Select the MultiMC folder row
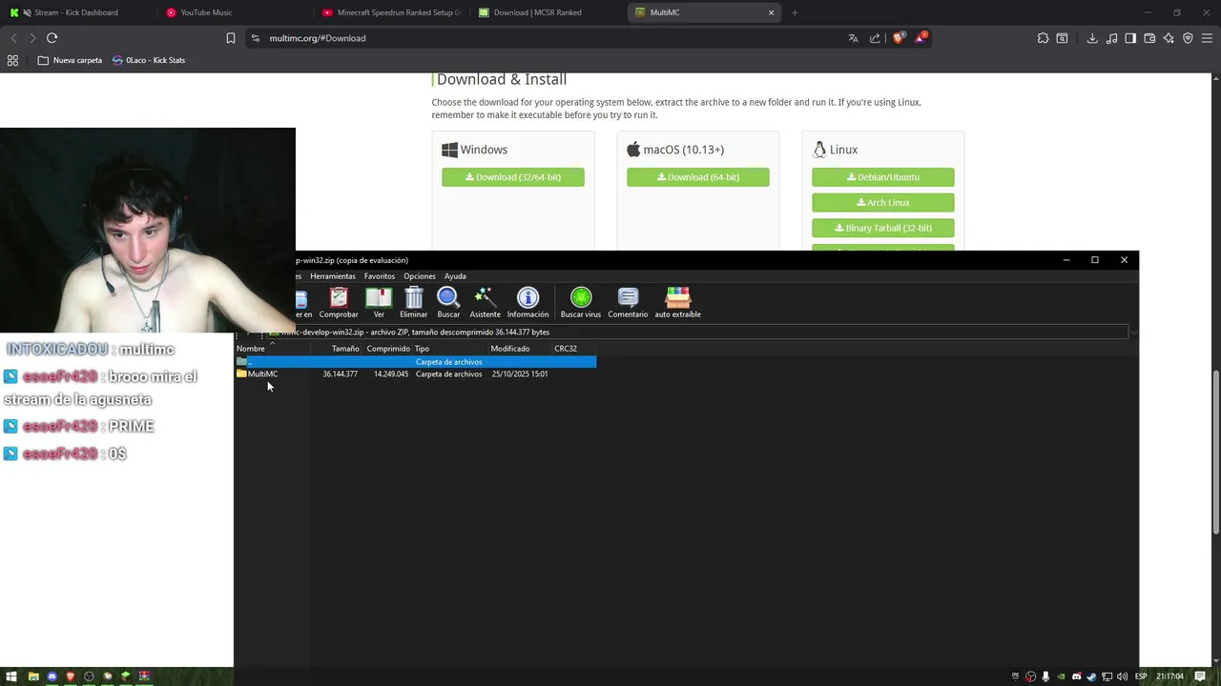Viewport: 1221px width, 686px height. [x=415, y=373]
